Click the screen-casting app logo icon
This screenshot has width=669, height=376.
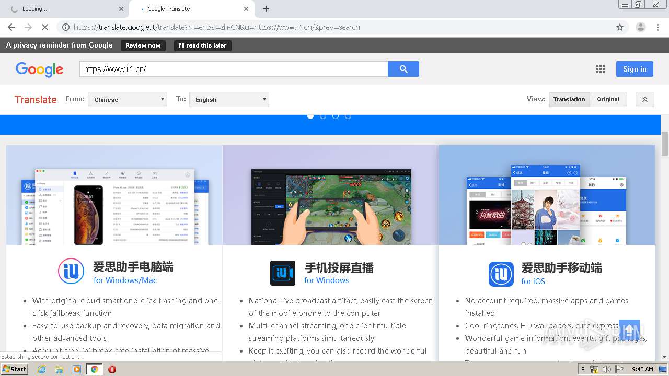tap(283, 273)
